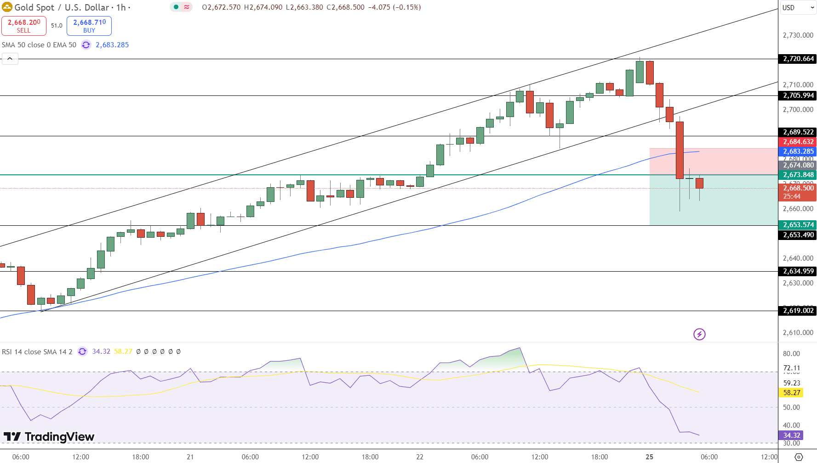Click the refresh icon beside RSI legend
This screenshot has width=817, height=463.
pos(82,351)
